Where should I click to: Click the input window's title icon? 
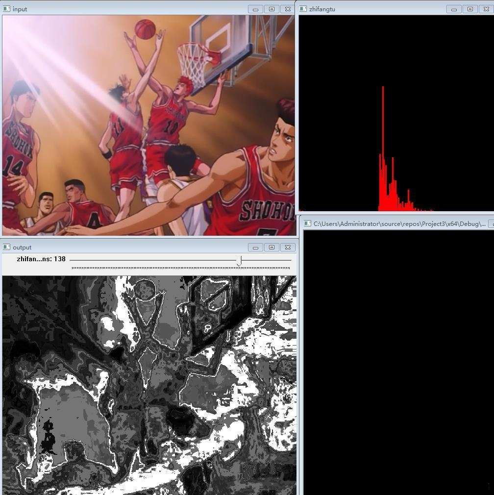coord(6,9)
